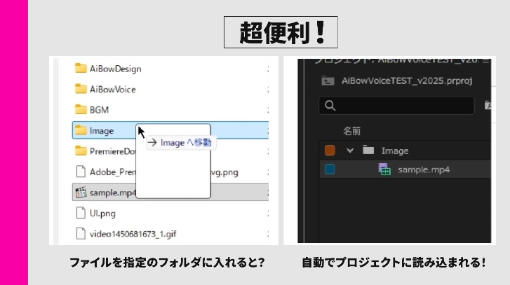Click the BGM folder name
Screen dimensions: 510x285
[99, 110]
